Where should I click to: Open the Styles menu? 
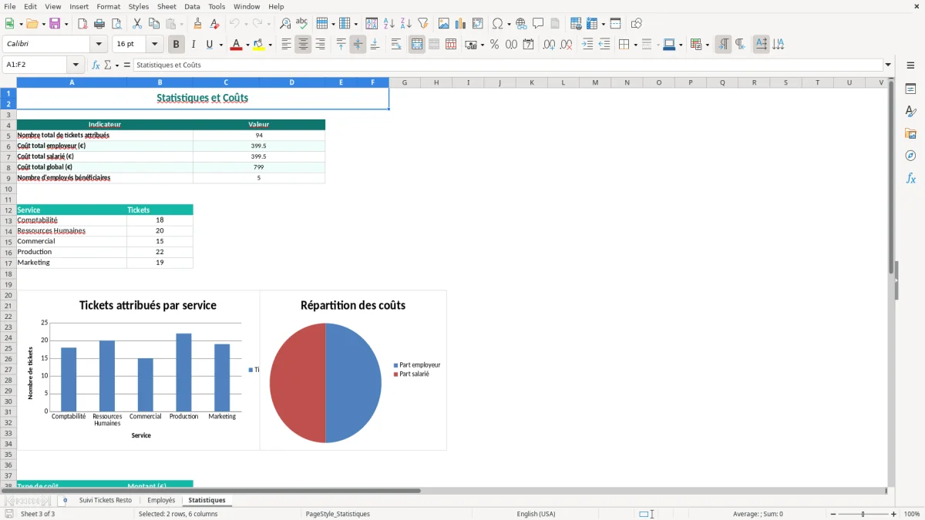click(x=139, y=6)
